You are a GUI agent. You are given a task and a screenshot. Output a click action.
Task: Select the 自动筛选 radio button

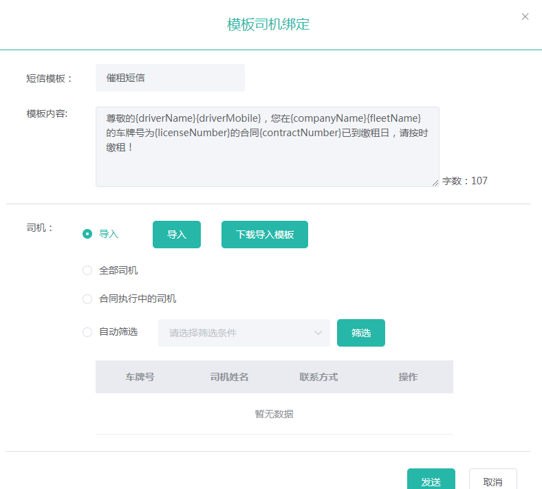(87, 332)
